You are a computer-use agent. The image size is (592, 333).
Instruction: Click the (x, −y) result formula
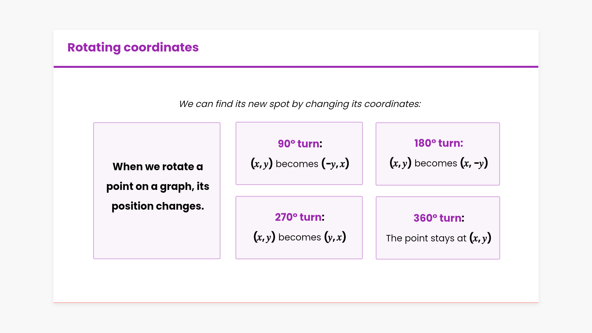pos(474,163)
